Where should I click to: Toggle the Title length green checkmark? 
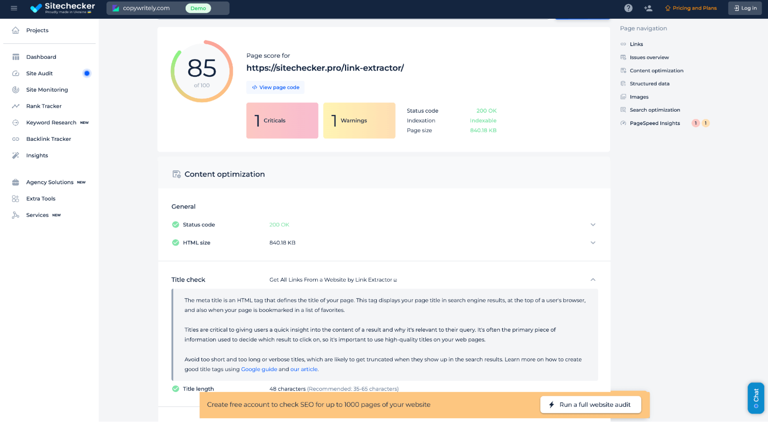click(x=176, y=389)
